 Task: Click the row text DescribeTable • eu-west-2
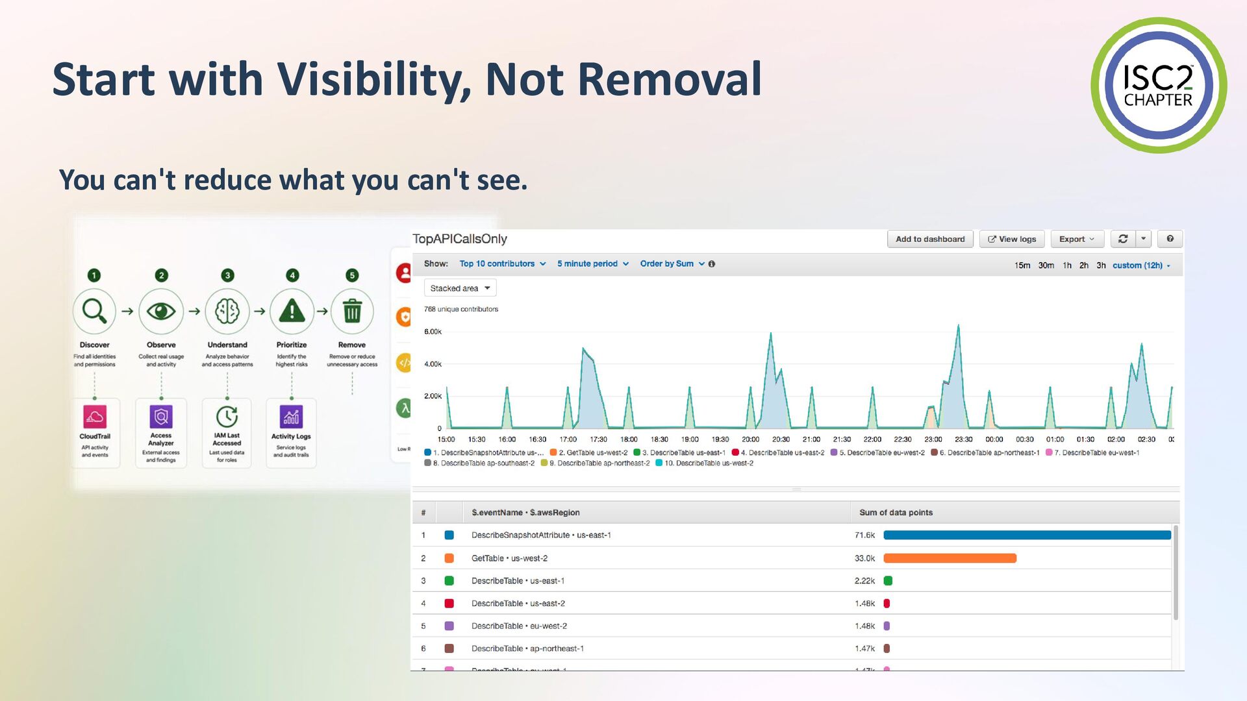[519, 626]
